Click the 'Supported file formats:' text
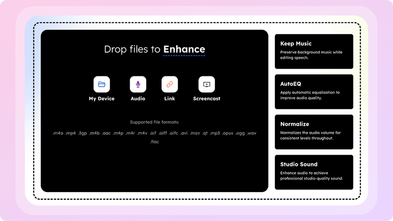Viewport: 393px width, 221px height. (x=155, y=122)
